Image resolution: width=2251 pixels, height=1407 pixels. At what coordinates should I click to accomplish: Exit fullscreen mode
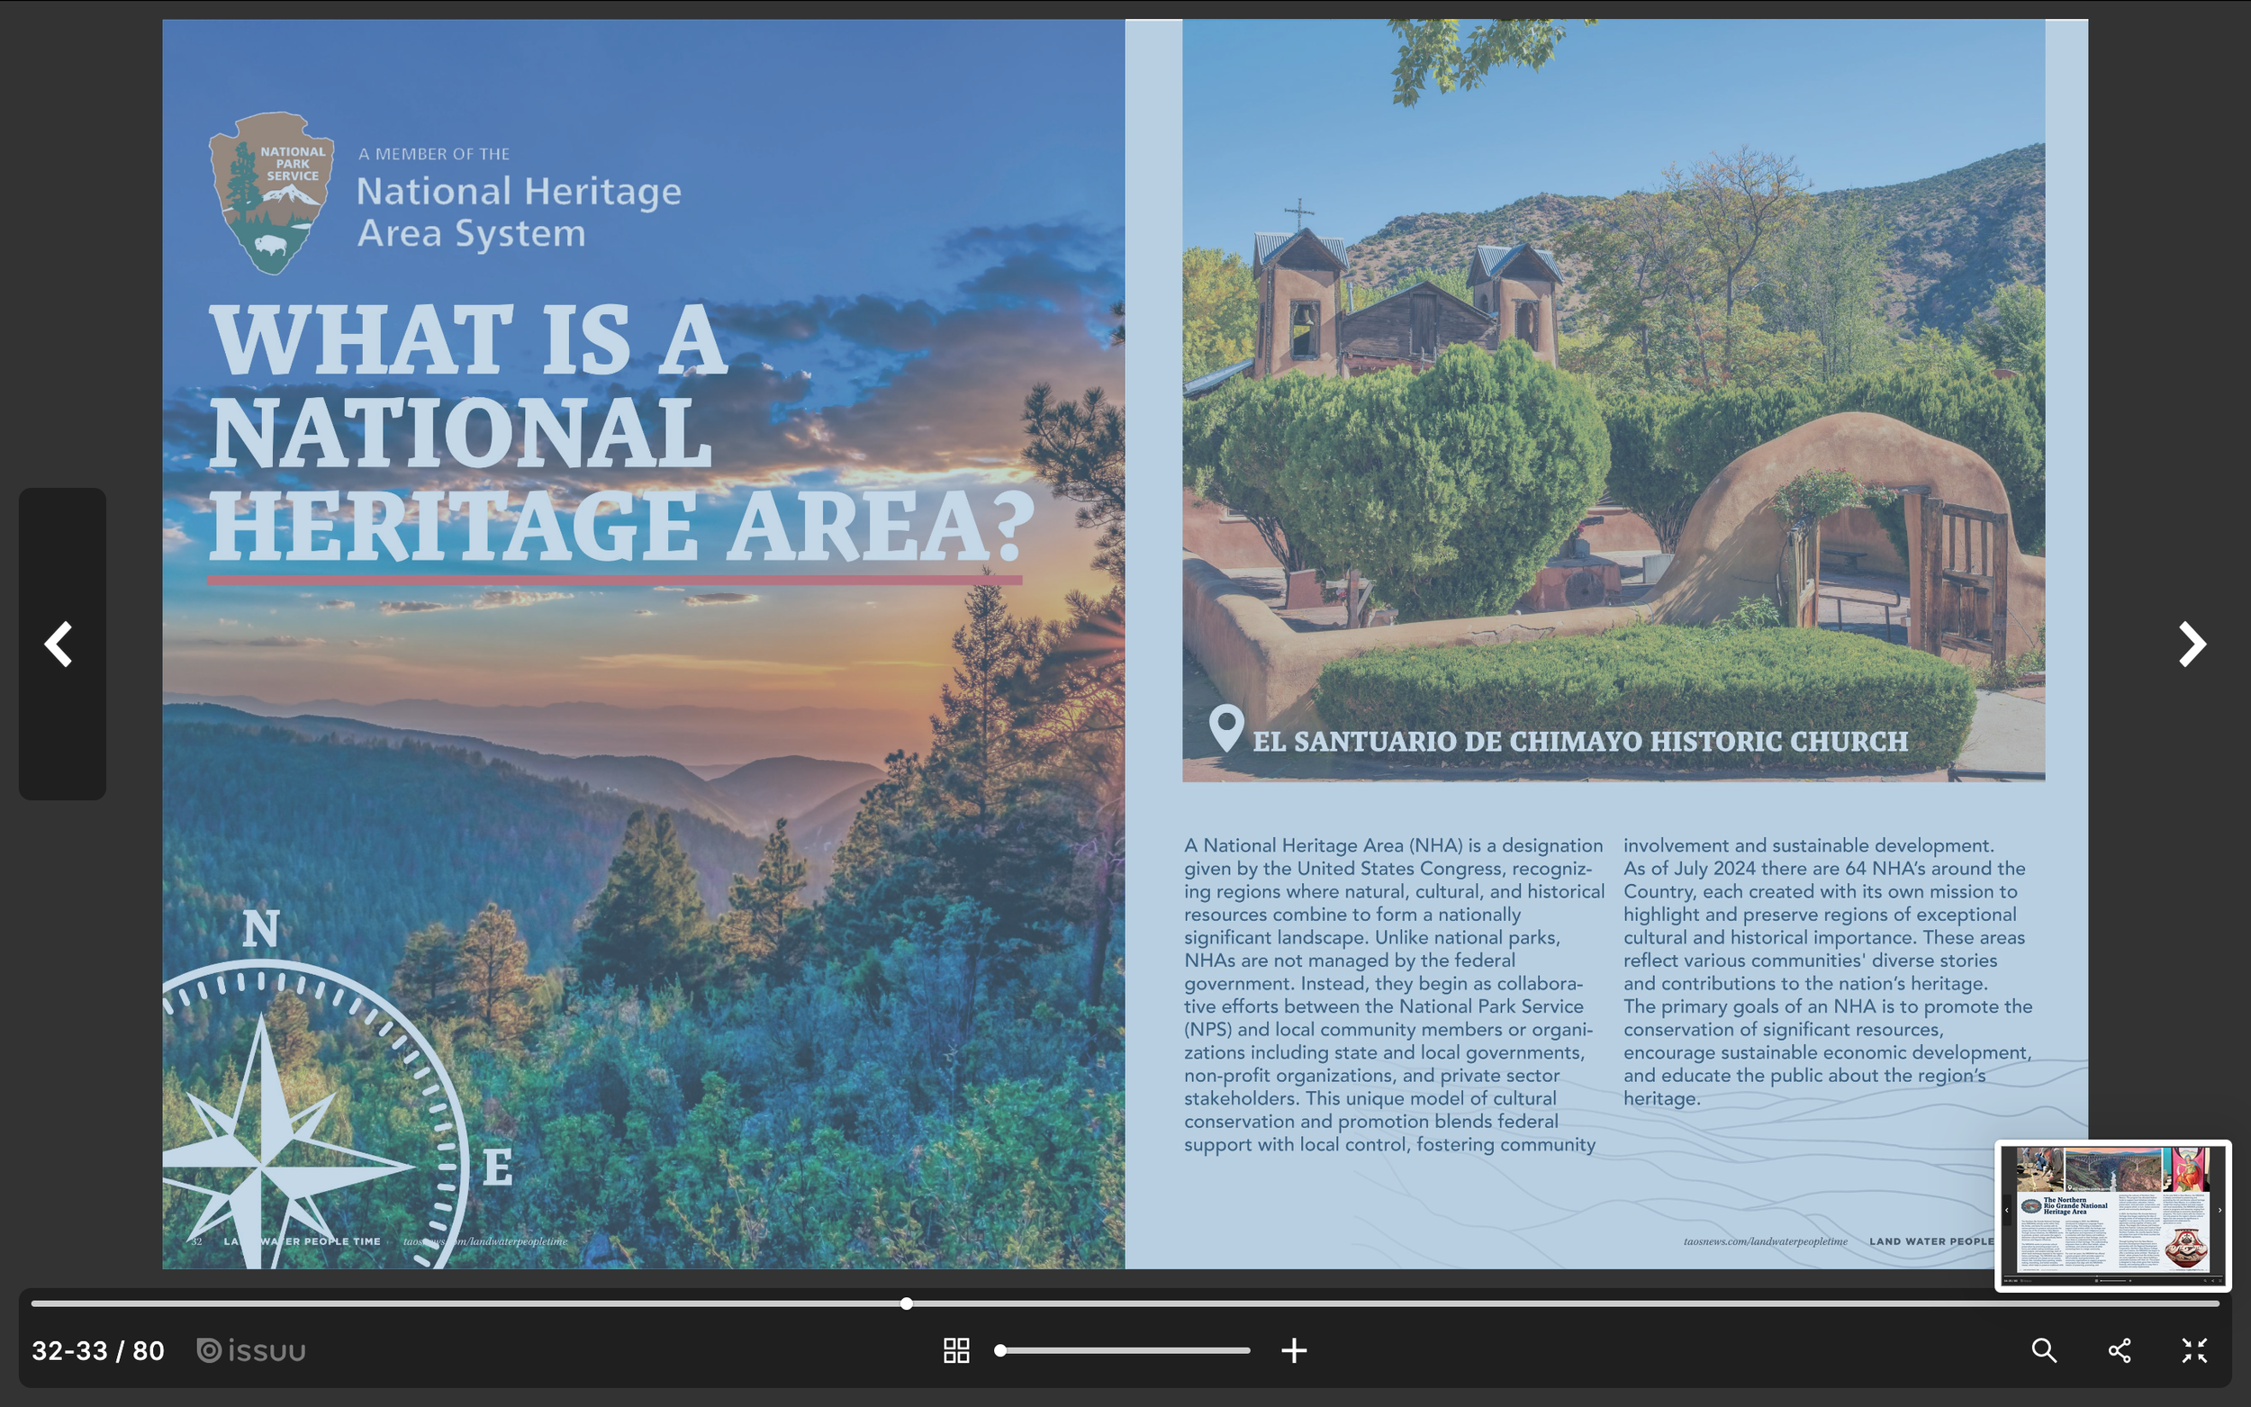point(2194,1350)
